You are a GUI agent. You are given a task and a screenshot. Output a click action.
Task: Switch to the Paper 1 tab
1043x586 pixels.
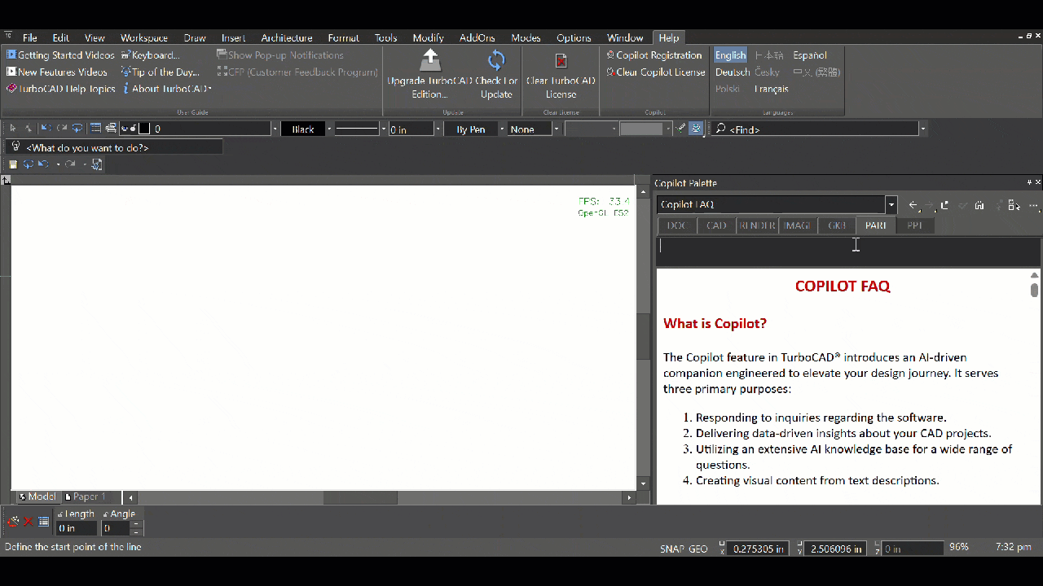coord(85,496)
